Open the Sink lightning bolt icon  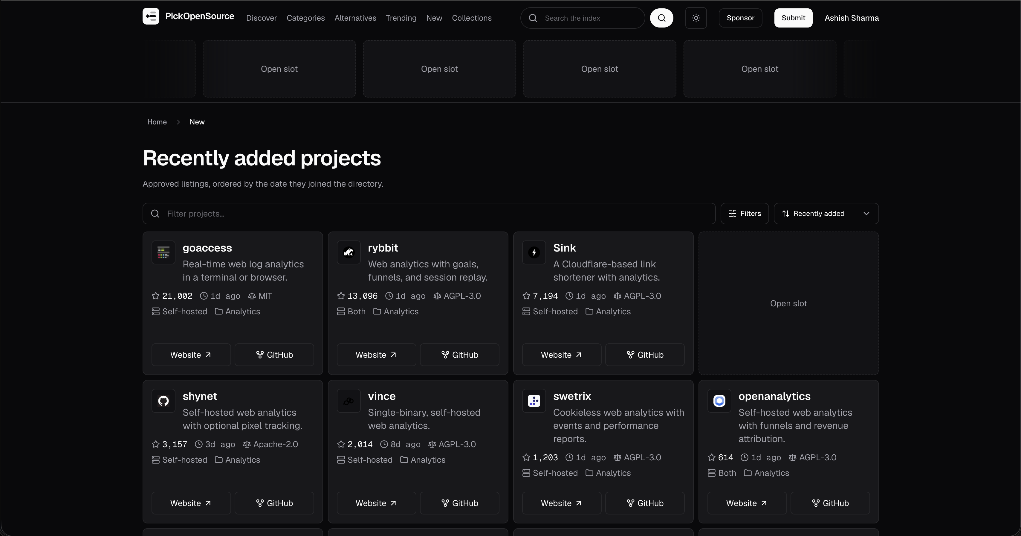(534, 252)
